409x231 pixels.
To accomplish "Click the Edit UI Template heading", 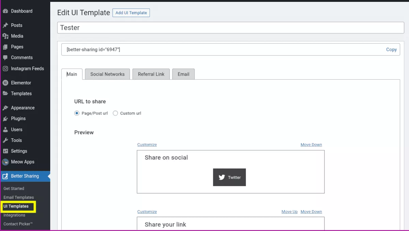I will [x=84, y=13].
